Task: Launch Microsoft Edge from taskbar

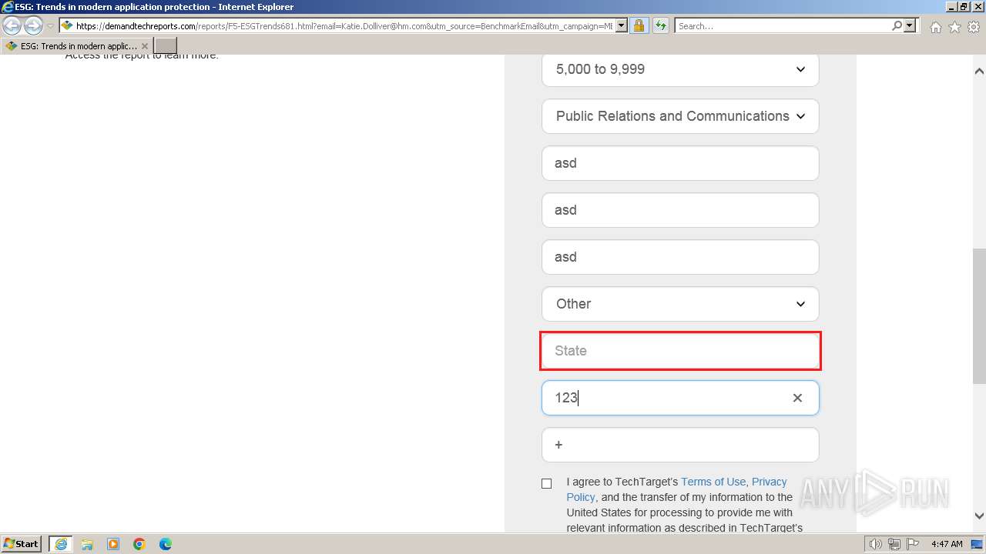Action: click(x=166, y=544)
